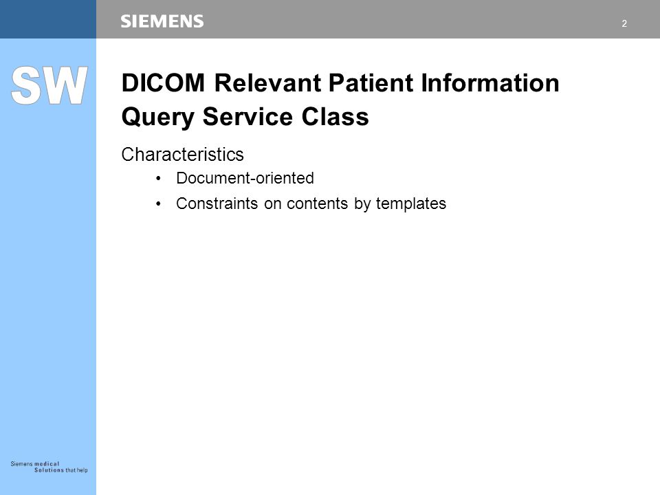
Task: Select the slide number 2
Action: [x=624, y=23]
